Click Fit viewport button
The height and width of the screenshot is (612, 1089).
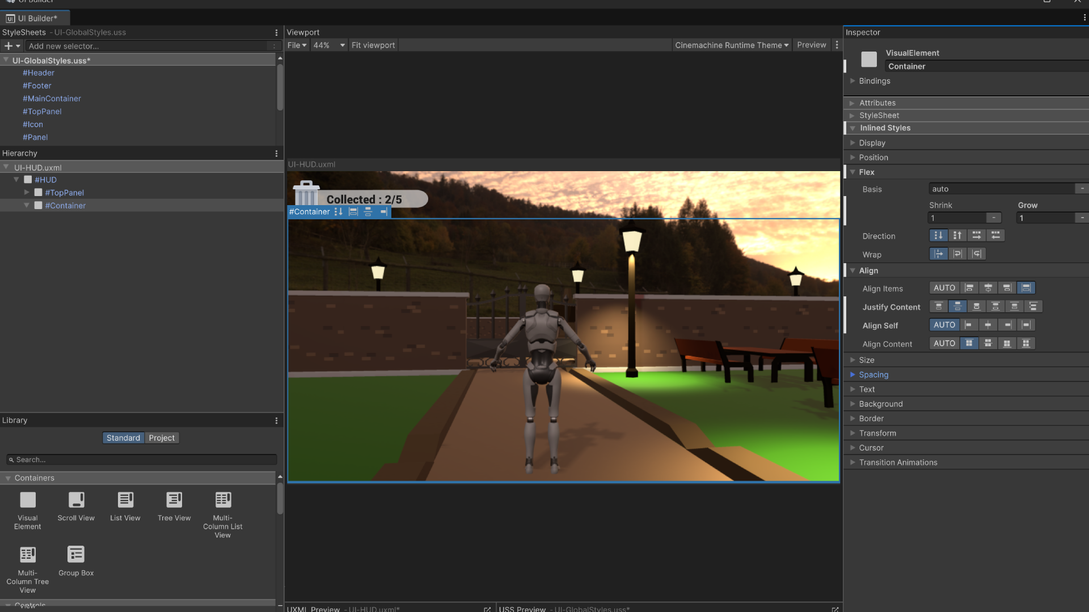pos(373,45)
